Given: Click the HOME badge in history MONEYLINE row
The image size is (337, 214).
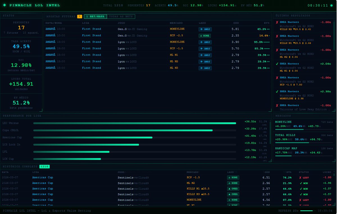Looking at the screenshot, I should click(233, 200).
